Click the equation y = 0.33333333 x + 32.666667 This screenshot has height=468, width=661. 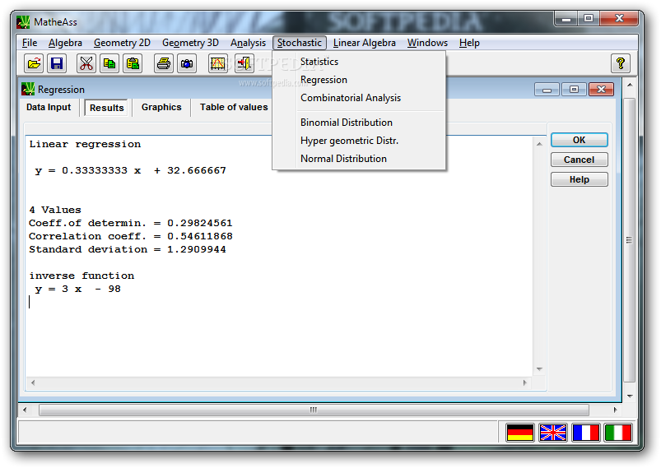131,170
